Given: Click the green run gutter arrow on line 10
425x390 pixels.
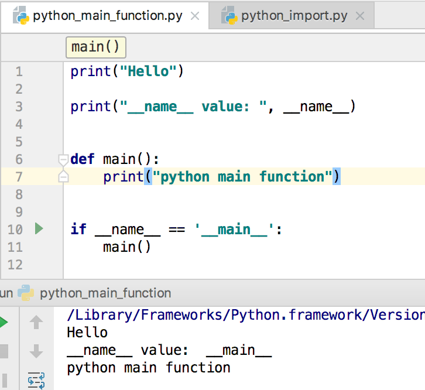Looking at the screenshot, I should coord(39,229).
